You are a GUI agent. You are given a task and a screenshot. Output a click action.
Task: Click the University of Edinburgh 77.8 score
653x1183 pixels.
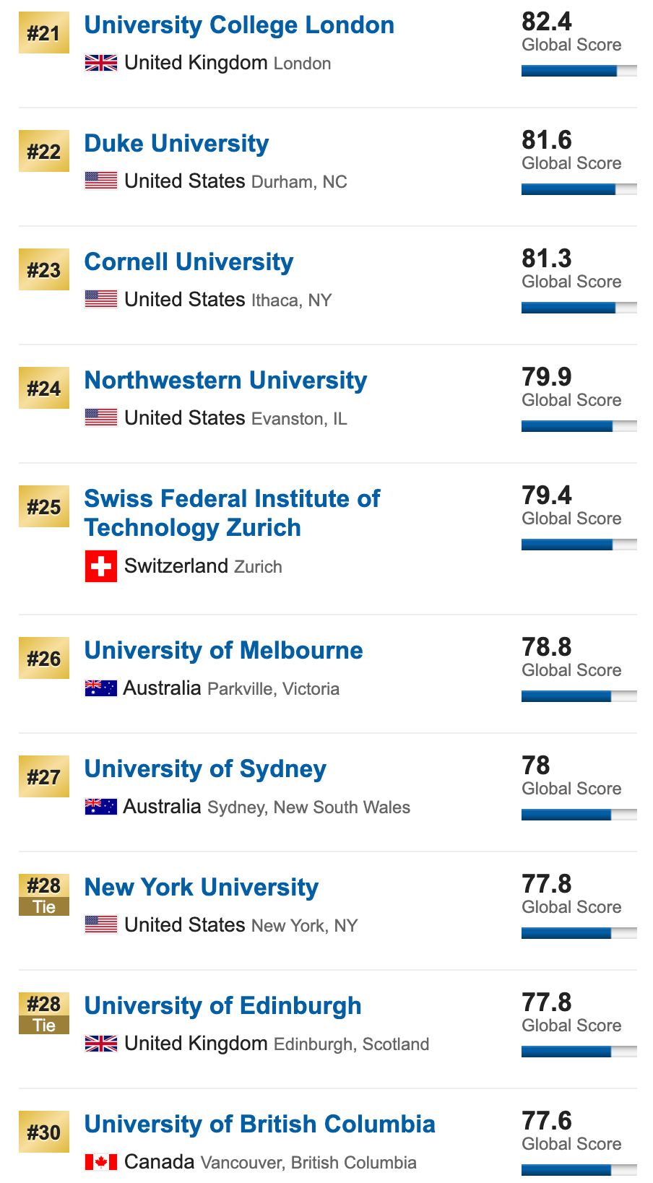tap(547, 1002)
